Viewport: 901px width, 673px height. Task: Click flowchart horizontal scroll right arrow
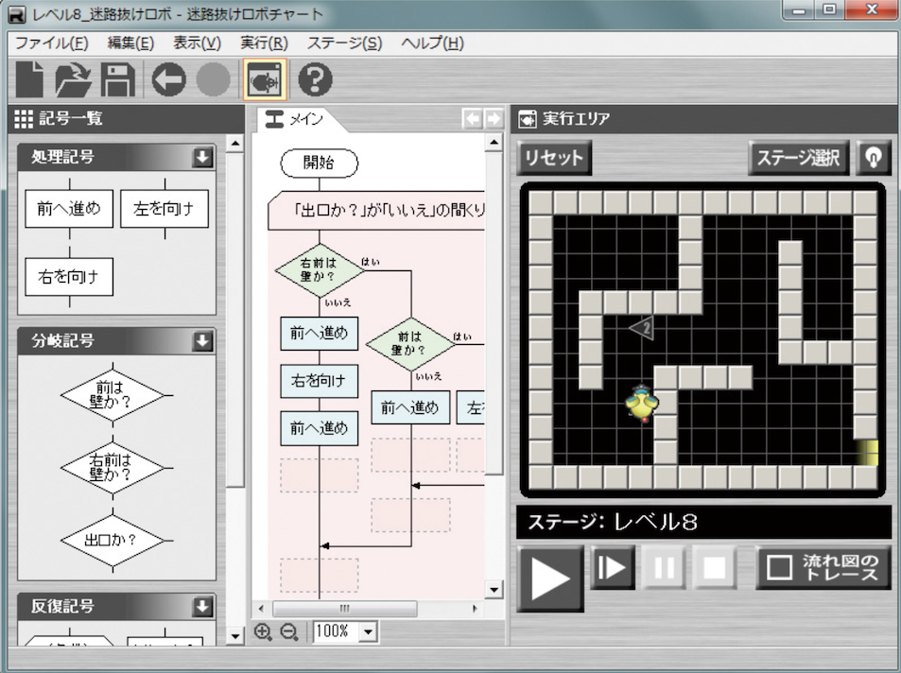pyautogui.click(x=475, y=608)
